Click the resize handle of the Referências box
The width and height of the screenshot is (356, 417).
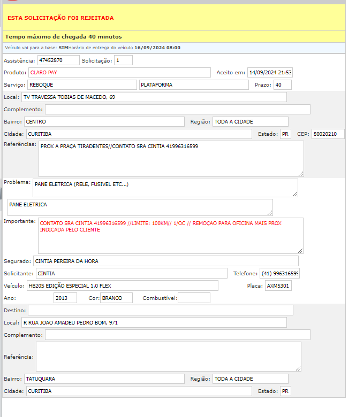tap(301, 174)
